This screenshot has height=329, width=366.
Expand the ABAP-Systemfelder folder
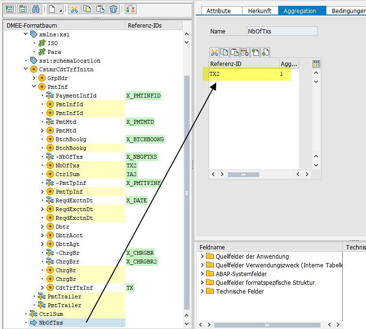[202, 274]
